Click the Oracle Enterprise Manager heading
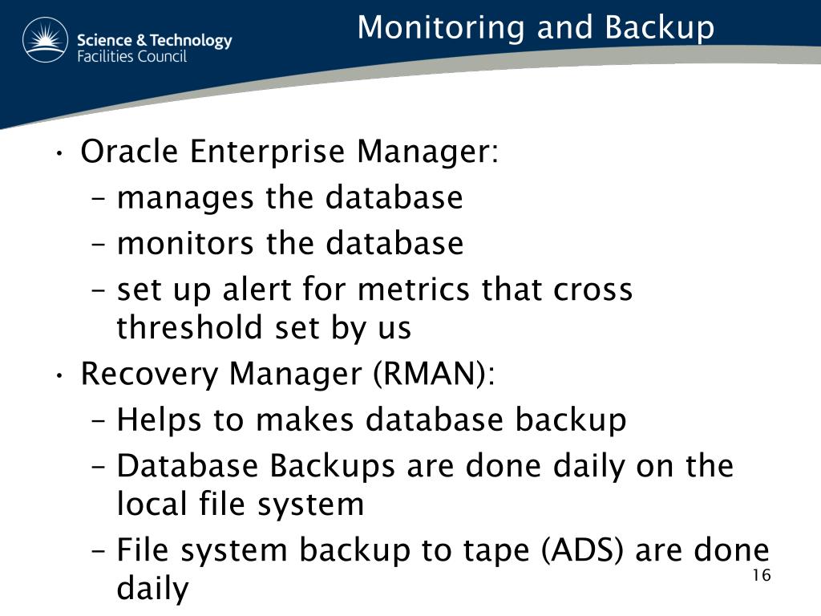Screen dimensions: 821x616 tap(289, 152)
